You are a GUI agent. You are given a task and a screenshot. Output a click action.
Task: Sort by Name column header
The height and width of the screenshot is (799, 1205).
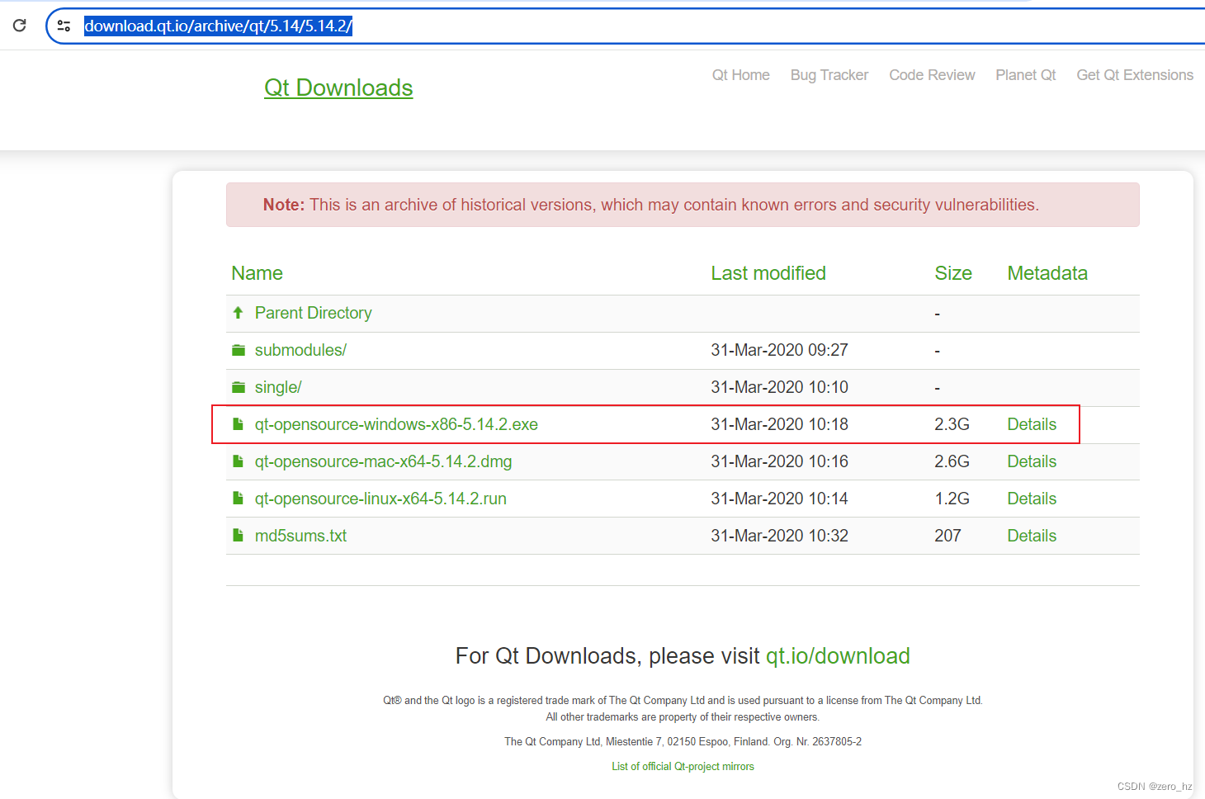coord(258,273)
